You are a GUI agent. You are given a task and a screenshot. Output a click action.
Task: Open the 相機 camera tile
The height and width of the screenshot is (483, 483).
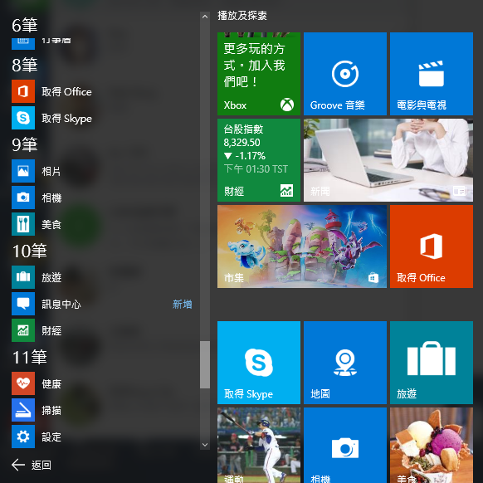pyautogui.click(x=345, y=445)
